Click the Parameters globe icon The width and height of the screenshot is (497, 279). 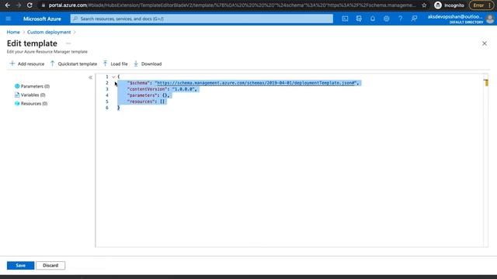pos(17,86)
